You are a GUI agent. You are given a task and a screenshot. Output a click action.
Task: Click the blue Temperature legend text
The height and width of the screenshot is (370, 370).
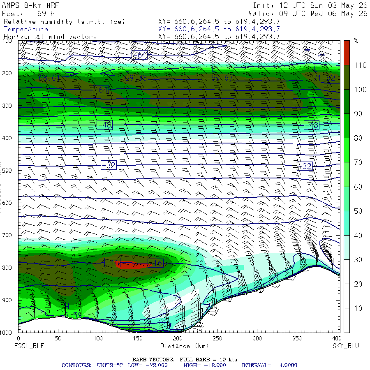click(26, 29)
